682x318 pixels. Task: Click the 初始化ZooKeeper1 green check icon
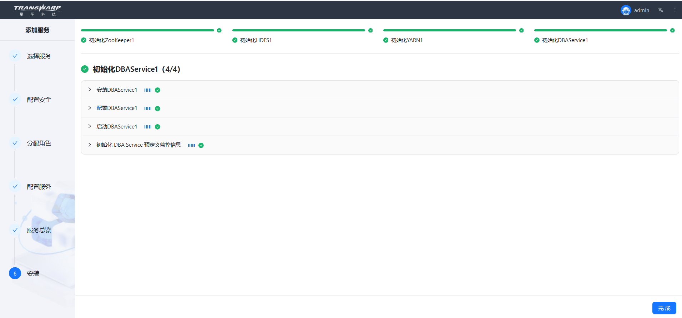click(84, 40)
